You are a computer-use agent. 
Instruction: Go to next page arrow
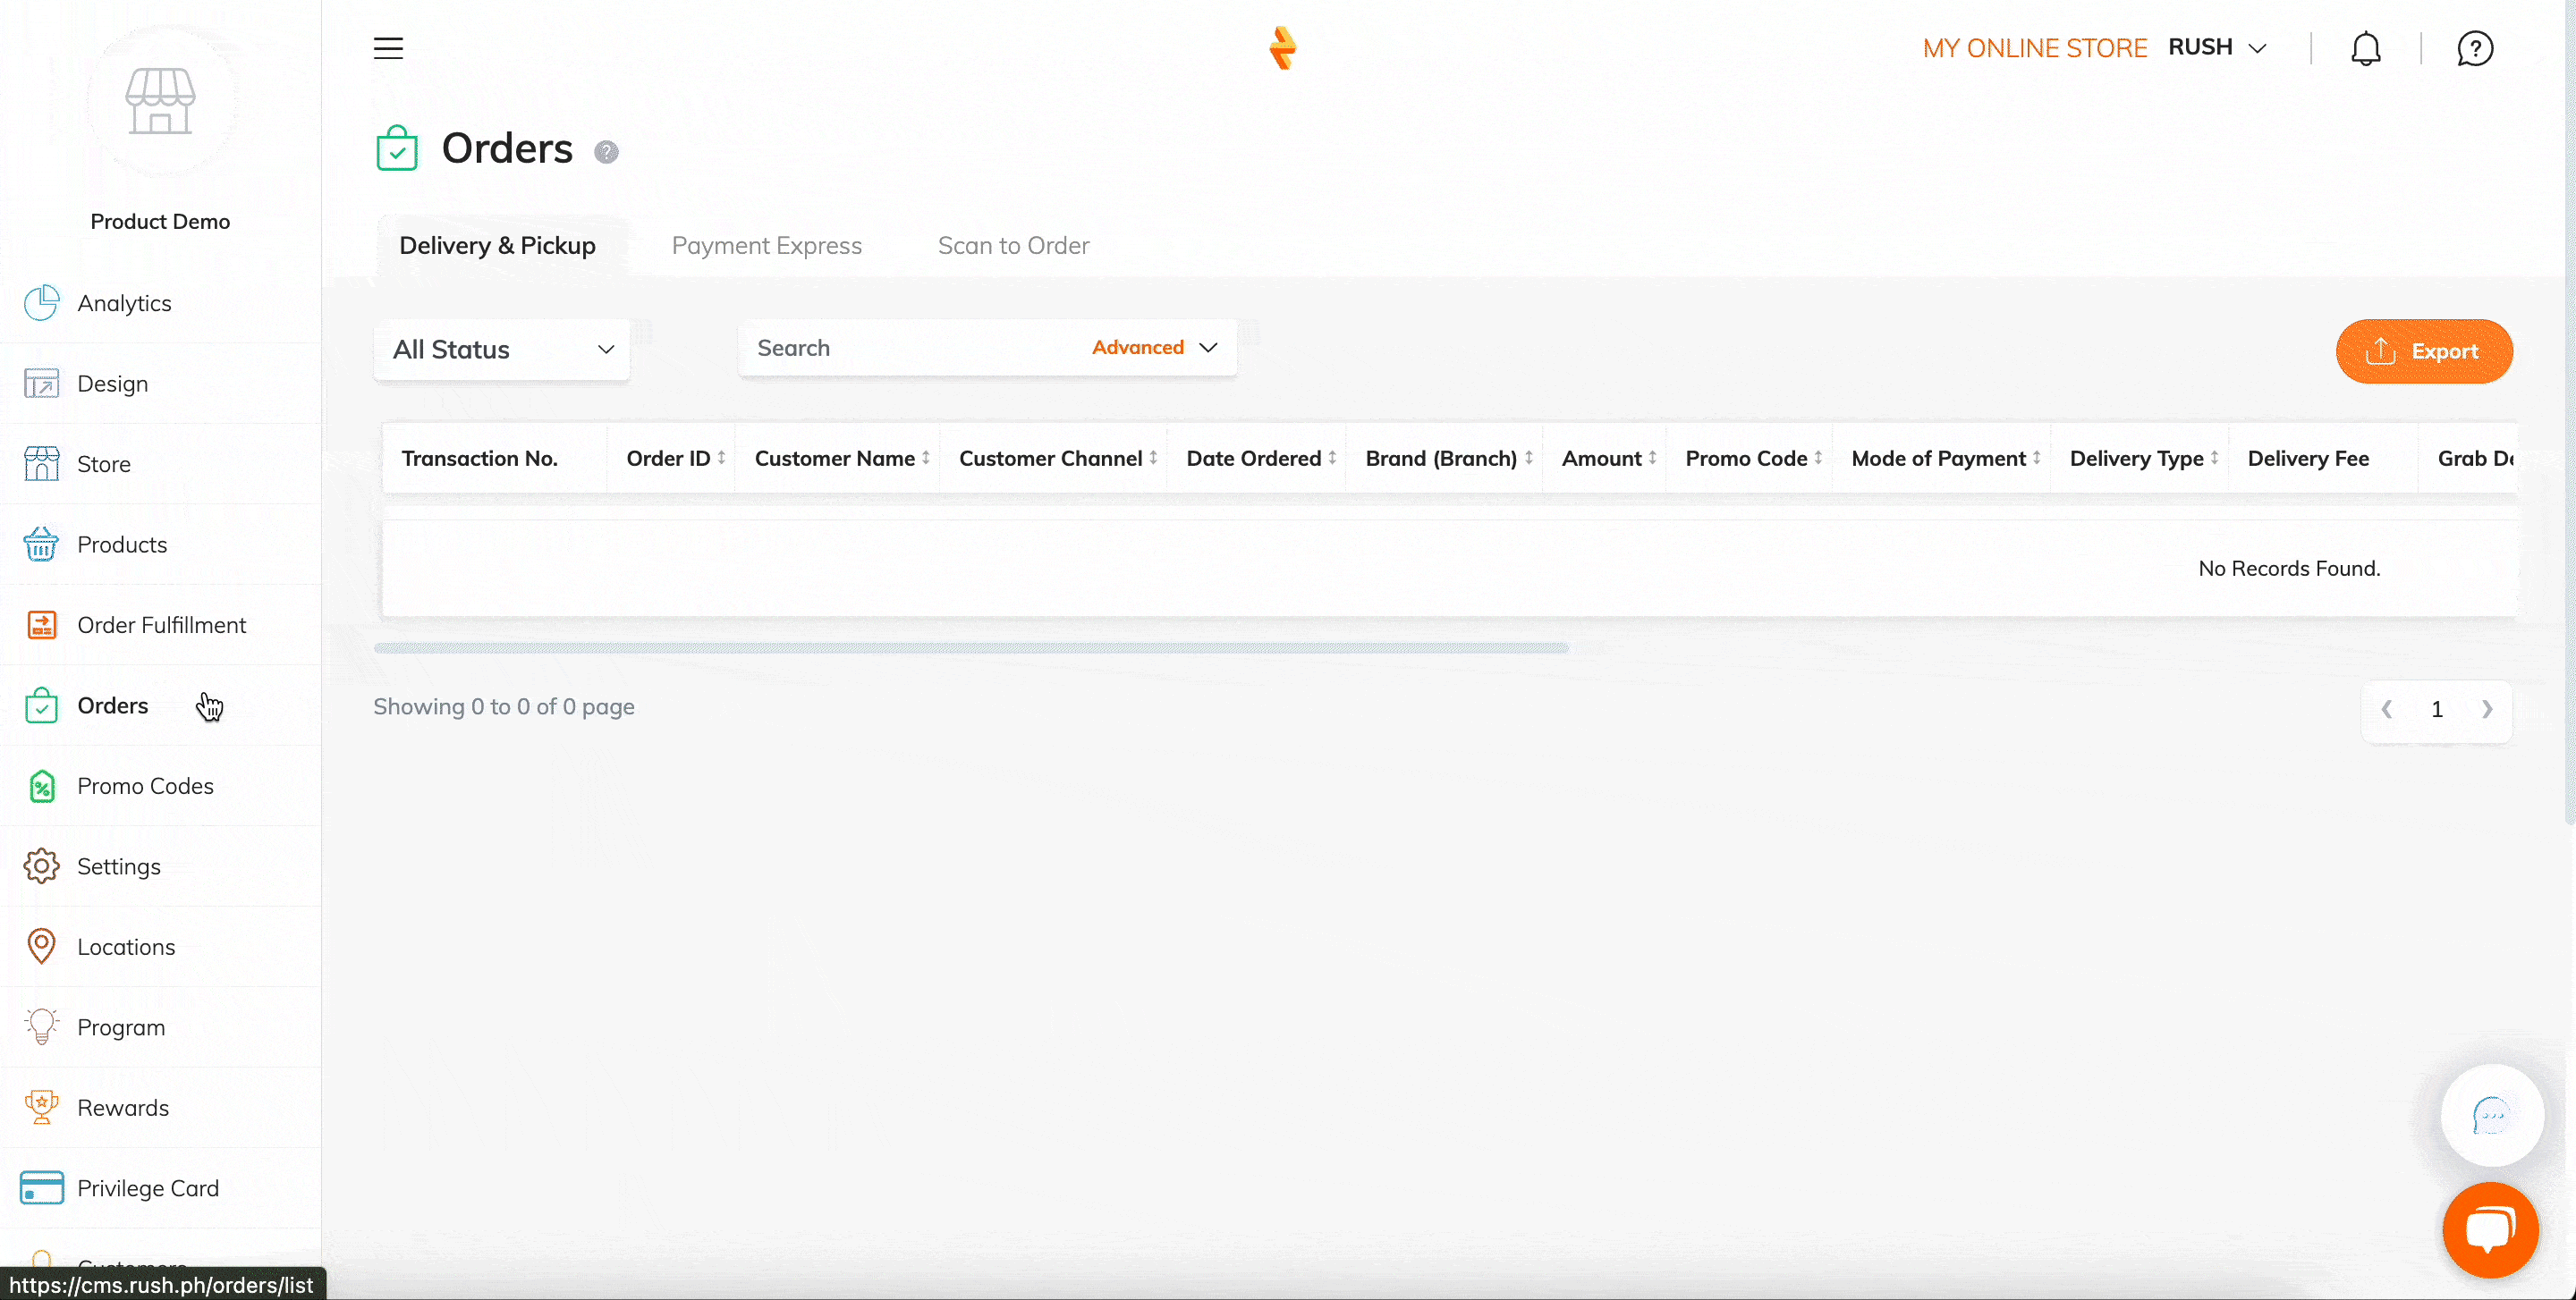2487,709
